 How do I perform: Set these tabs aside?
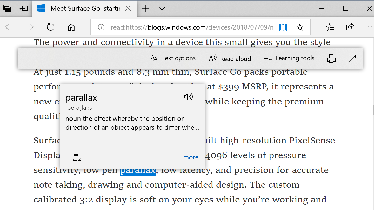(x=24, y=9)
